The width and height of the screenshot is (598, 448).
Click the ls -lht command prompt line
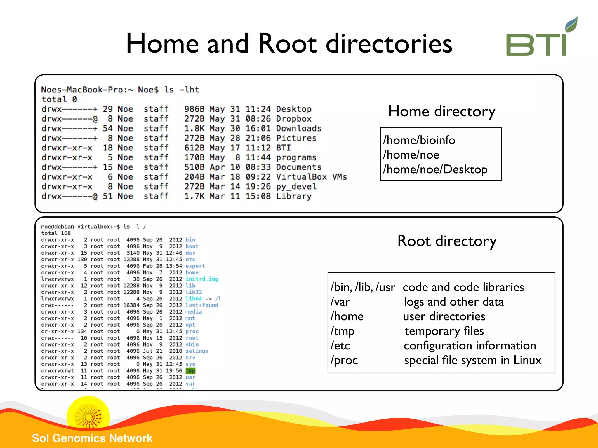120,90
